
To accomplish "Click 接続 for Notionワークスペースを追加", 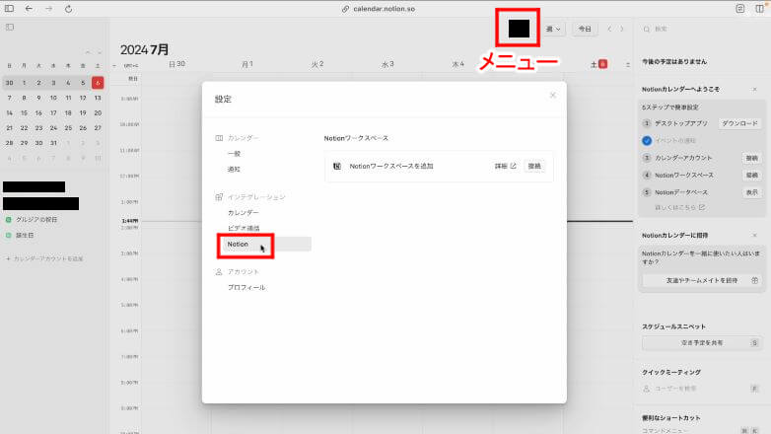I will point(534,167).
